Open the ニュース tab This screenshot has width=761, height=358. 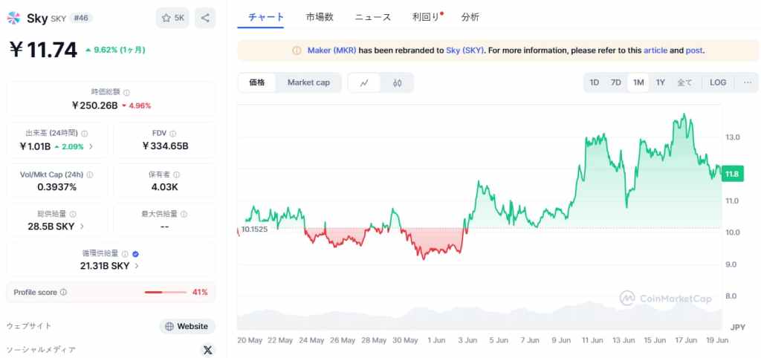[x=373, y=17]
